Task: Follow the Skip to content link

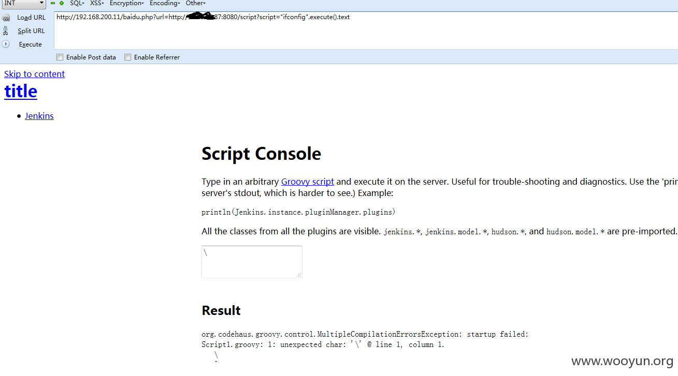Action: point(34,74)
